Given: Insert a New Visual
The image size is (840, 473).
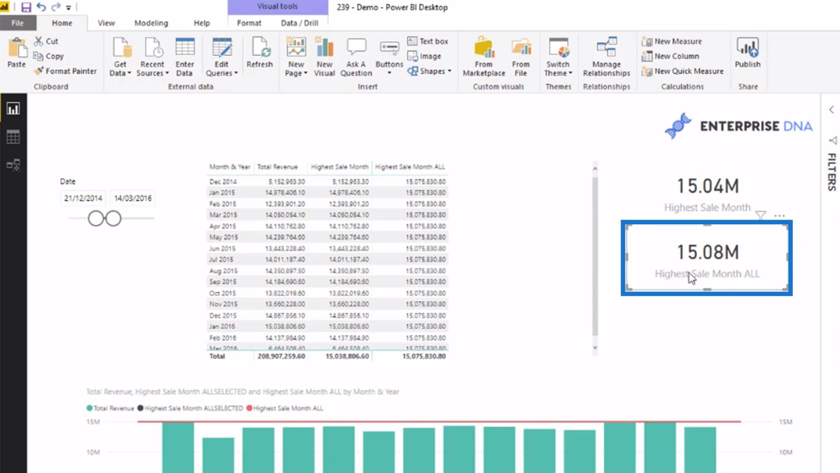Looking at the screenshot, I should point(324,57).
